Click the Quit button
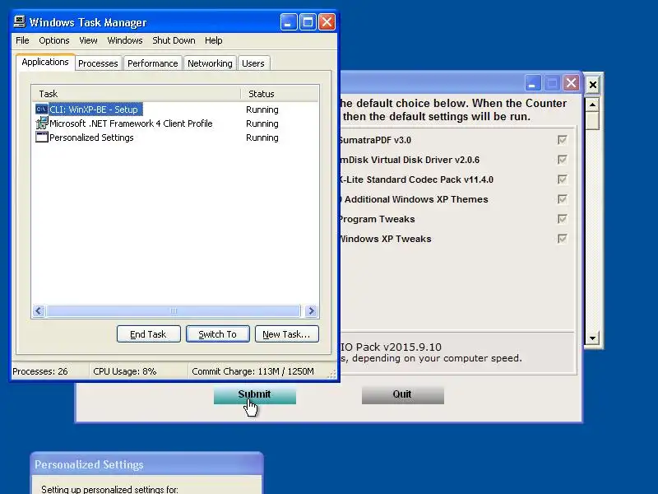 click(x=402, y=394)
